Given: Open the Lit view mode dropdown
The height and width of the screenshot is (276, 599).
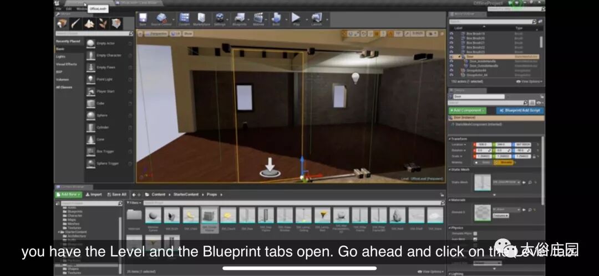Looking at the screenshot, I should pos(175,34).
